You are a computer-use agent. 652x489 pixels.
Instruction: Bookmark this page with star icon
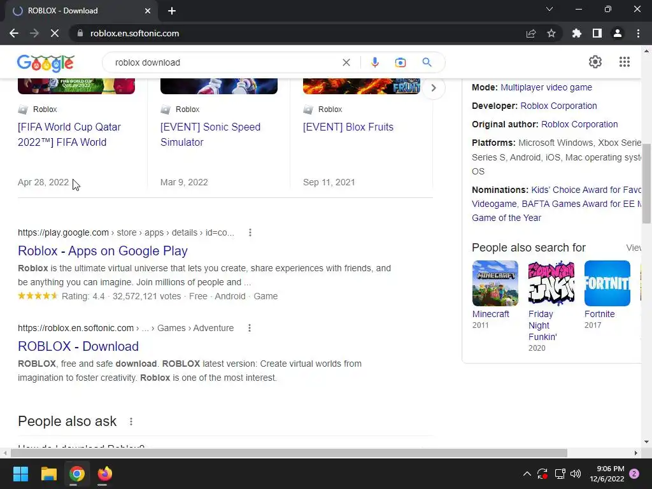(x=551, y=33)
